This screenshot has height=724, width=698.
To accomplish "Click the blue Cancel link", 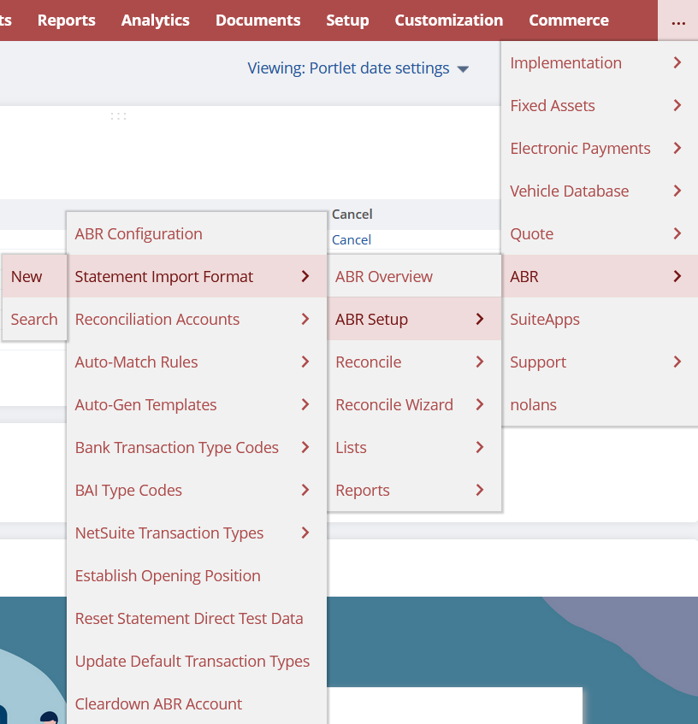I will [x=352, y=240].
